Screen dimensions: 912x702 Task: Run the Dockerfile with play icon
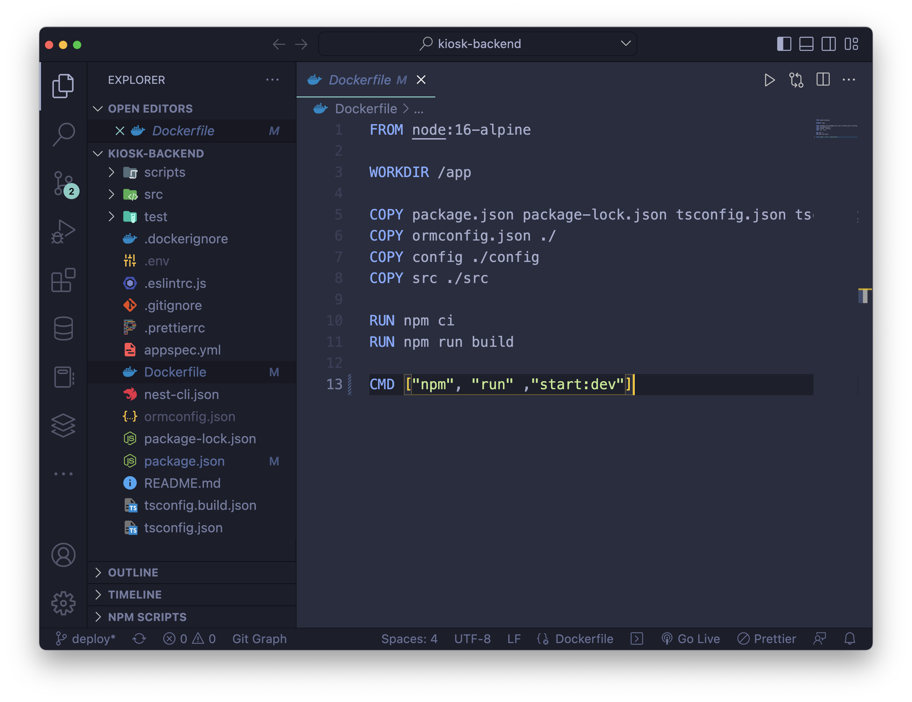click(769, 80)
